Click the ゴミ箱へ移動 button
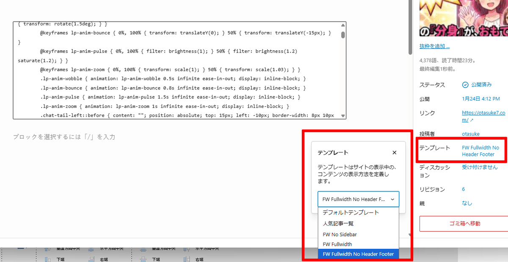508x262 pixels. 464,223
